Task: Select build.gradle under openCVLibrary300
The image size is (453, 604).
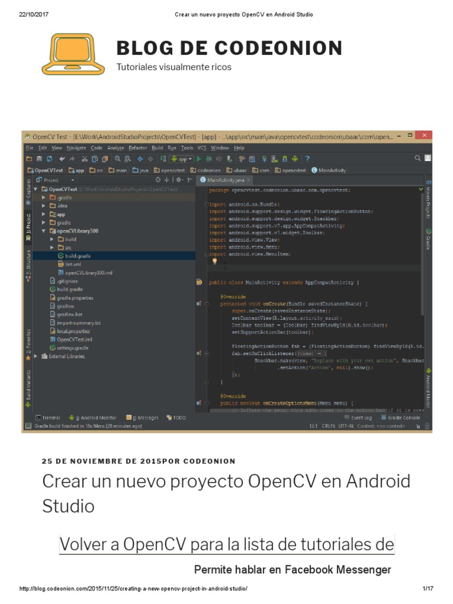Action: pyautogui.click(x=78, y=256)
